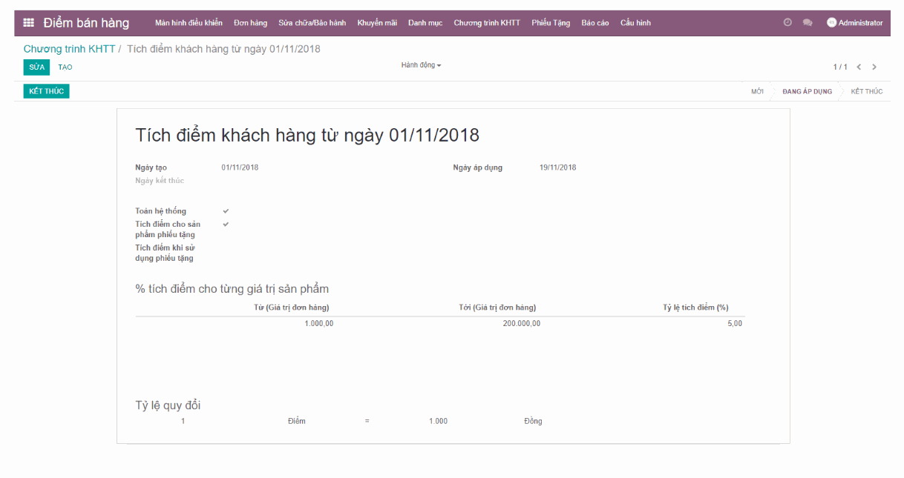Screen dimensions: 904x478
Task: Click the record pager showing 1 / 1
Action: 841,66
